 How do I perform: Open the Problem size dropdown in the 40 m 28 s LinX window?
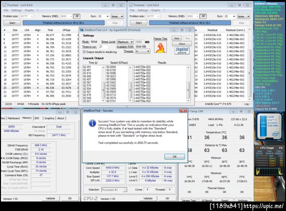point(26,16)
